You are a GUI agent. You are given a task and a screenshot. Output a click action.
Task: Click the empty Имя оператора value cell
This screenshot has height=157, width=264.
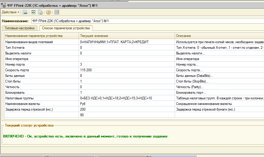(127, 59)
